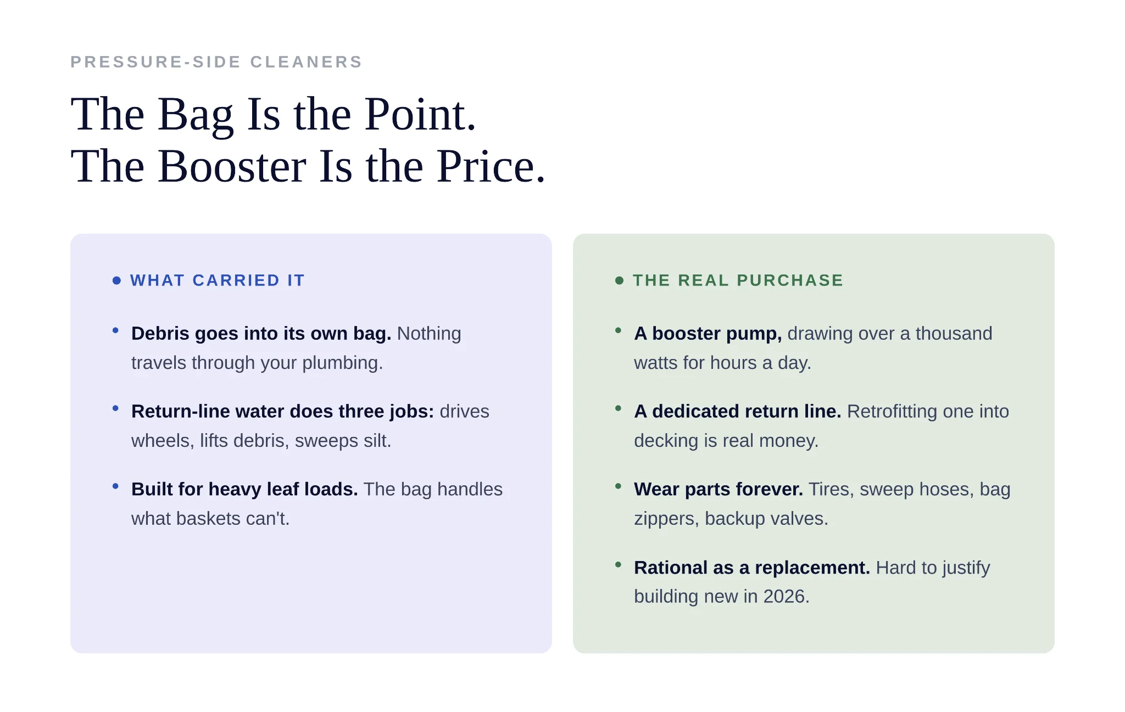Click the bullet before Built for heavy leaf loads
Image resolution: width=1125 pixels, height=712 pixels.
tap(115, 486)
